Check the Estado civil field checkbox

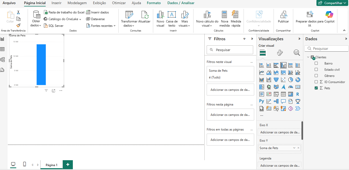(316, 69)
